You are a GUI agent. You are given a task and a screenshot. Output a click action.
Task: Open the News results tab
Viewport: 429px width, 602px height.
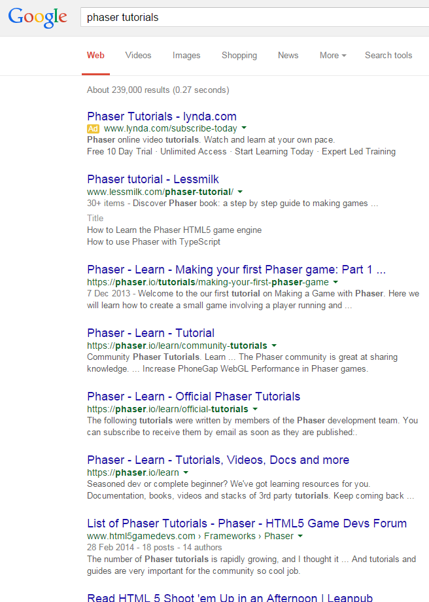[x=288, y=56]
